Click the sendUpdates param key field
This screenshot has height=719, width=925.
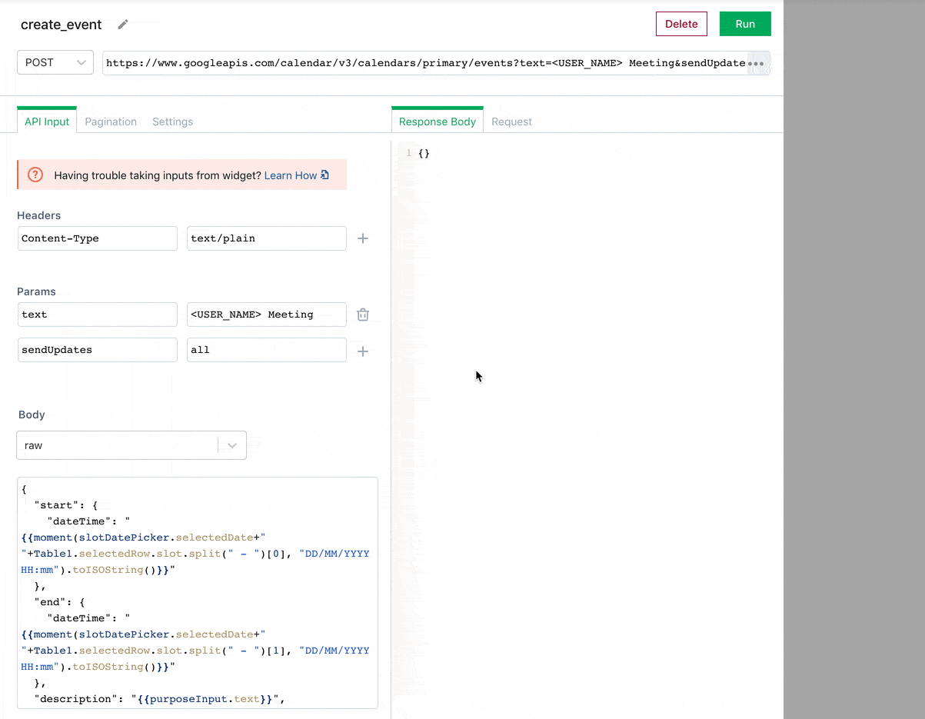coord(97,350)
